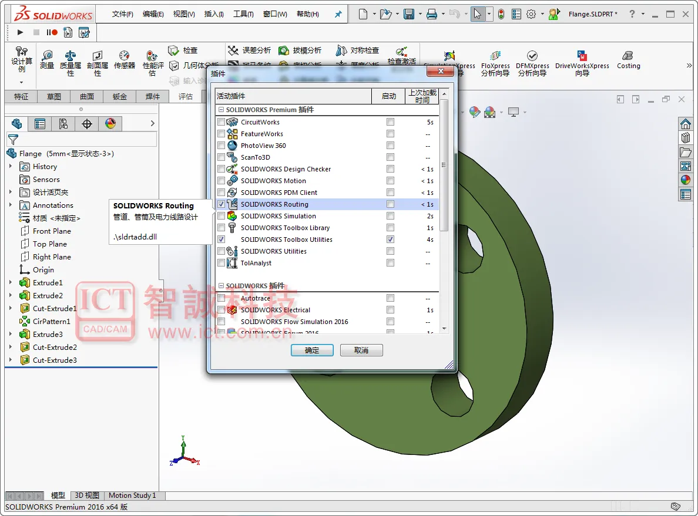698x516 pixels.
Task: Expand the History folder in tree
Action: click(x=11, y=166)
